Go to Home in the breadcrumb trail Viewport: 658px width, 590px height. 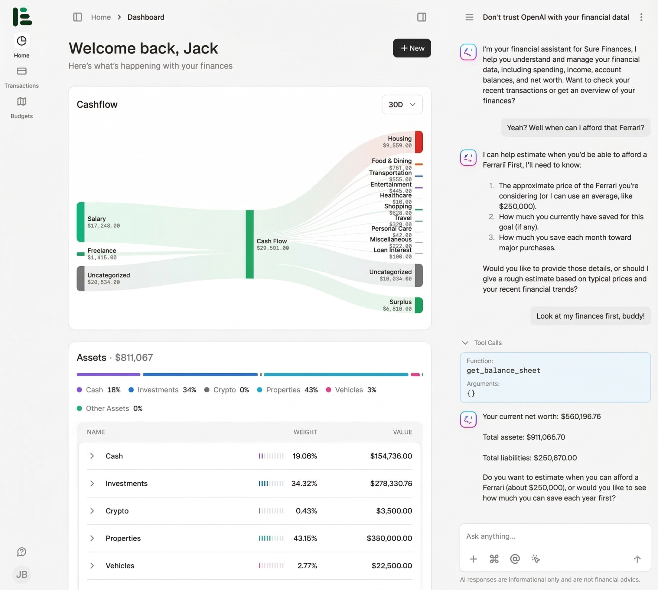(100, 17)
